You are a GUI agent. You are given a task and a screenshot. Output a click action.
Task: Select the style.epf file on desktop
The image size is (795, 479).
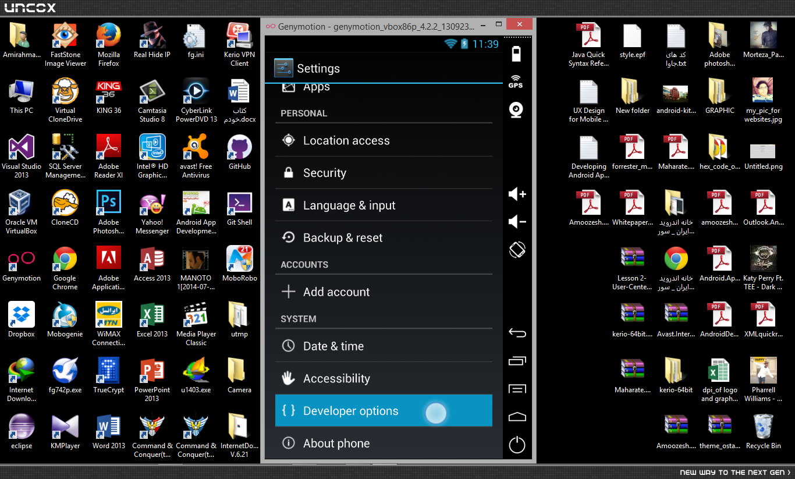633,41
